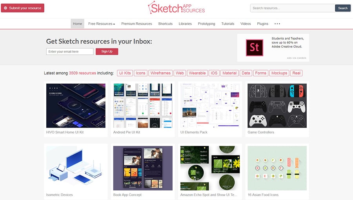Click the Sign Up button
353x200 pixels.
click(x=107, y=51)
